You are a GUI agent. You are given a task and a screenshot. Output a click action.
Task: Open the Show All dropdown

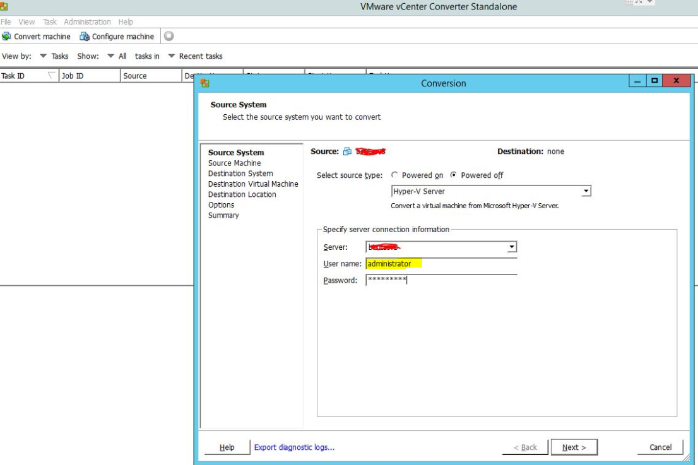pyautogui.click(x=111, y=56)
